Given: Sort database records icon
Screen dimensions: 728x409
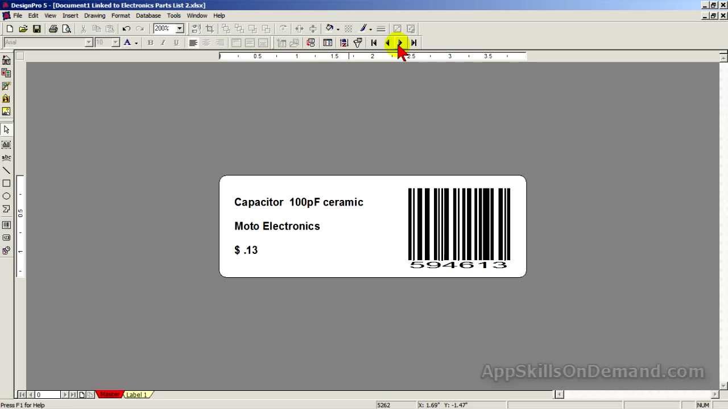Looking at the screenshot, I should (x=344, y=43).
